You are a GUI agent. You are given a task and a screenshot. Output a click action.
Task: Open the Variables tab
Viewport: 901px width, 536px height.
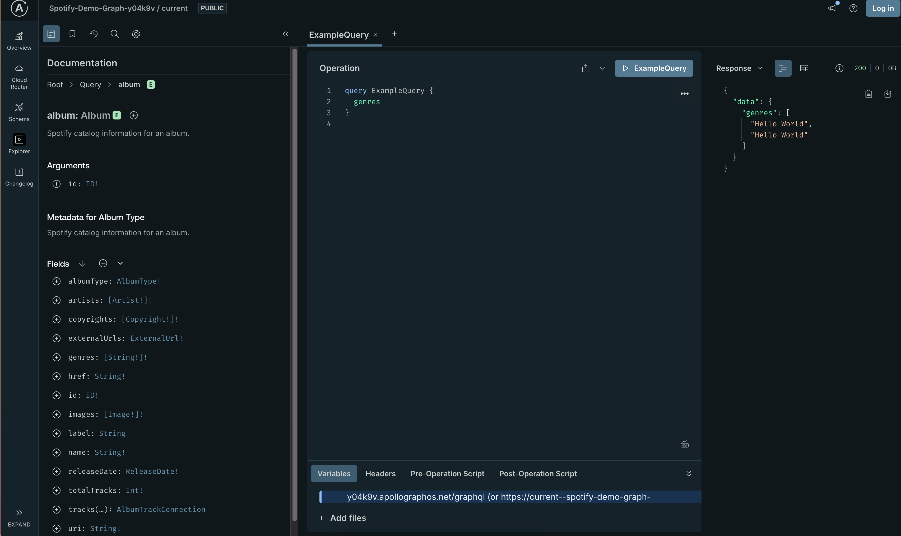(334, 474)
